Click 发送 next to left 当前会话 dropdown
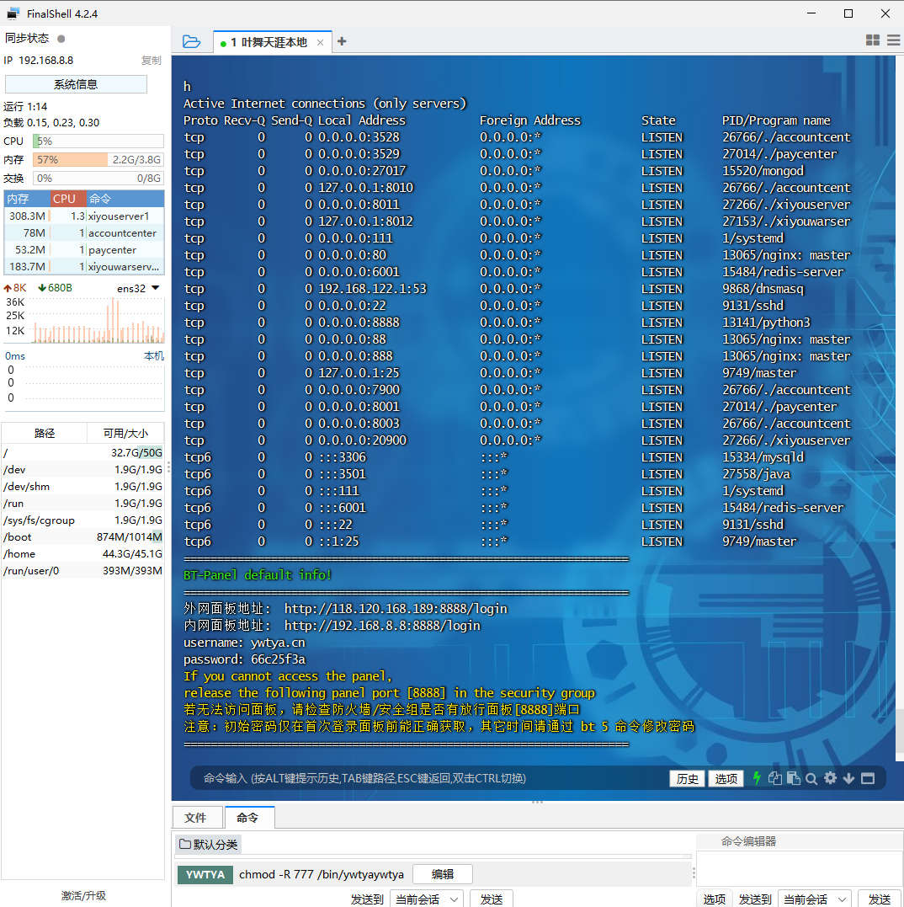 (x=492, y=899)
